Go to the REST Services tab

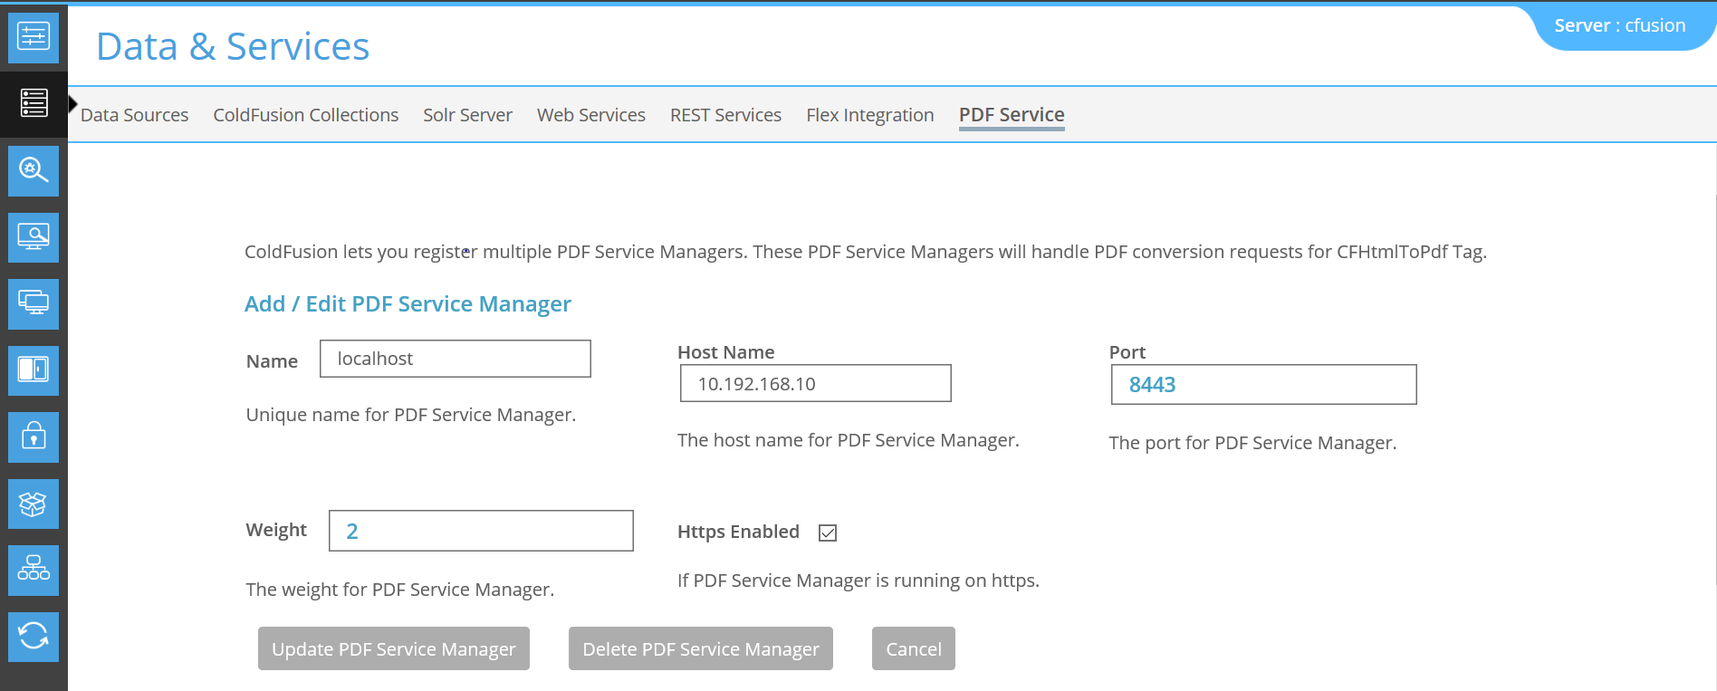pyautogui.click(x=725, y=115)
